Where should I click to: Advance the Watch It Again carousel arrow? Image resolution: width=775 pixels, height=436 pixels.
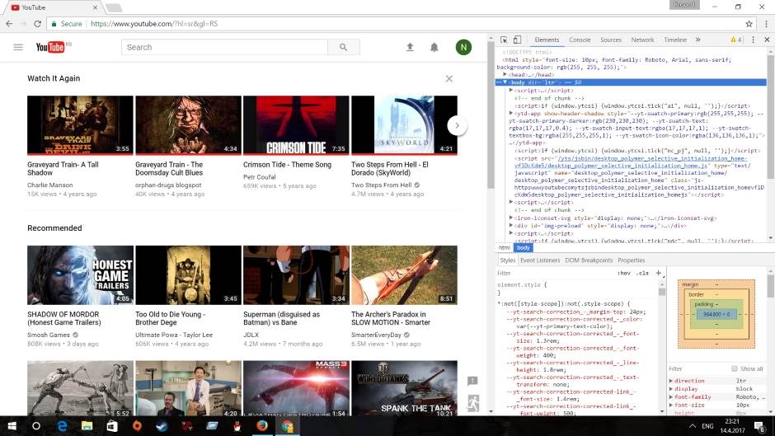click(458, 125)
